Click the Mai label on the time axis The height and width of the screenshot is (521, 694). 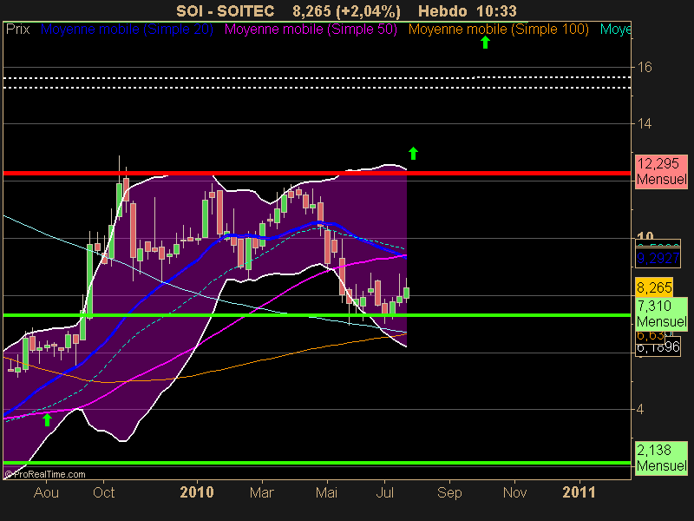coord(327,492)
